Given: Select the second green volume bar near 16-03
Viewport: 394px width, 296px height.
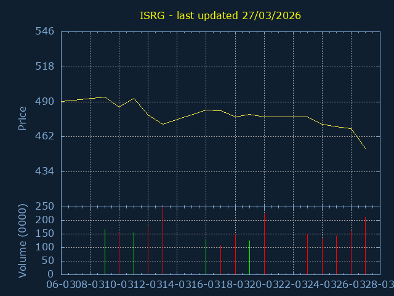Looking at the screenshot, I should [206, 257].
